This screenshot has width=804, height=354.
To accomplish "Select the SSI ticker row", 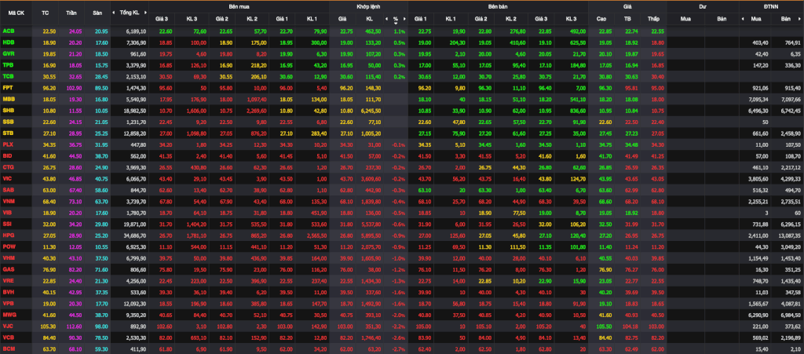I will tap(402, 224).
